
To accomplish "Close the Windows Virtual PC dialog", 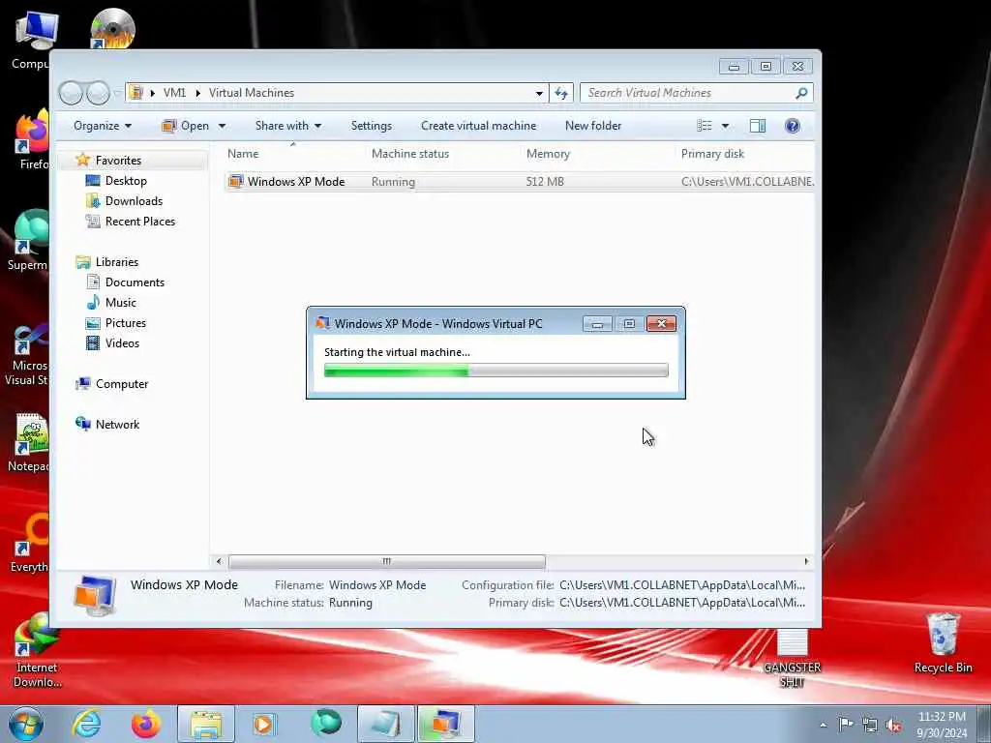I will pyautogui.click(x=661, y=323).
